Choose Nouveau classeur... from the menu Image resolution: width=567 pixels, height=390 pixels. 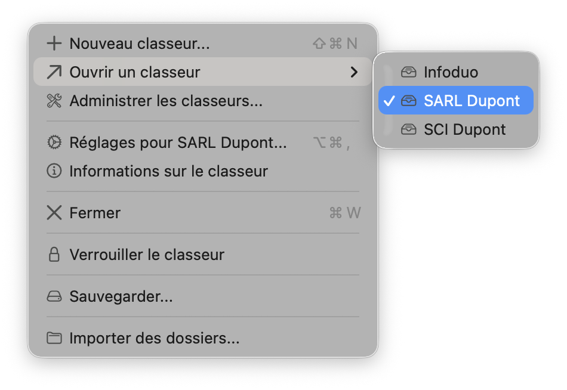click(140, 44)
